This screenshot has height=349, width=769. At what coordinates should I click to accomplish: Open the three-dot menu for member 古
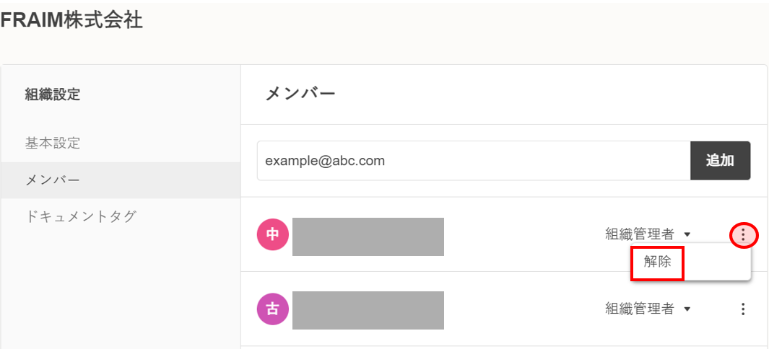[x=743, y=309]
